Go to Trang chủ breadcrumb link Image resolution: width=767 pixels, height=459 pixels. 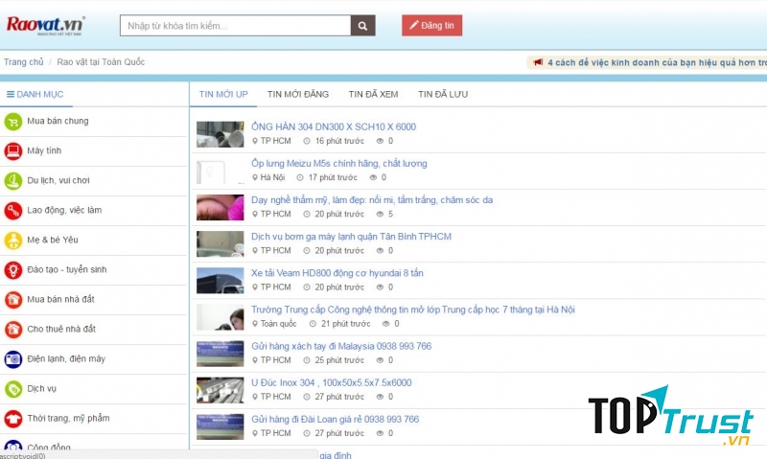tap(23, 62)
